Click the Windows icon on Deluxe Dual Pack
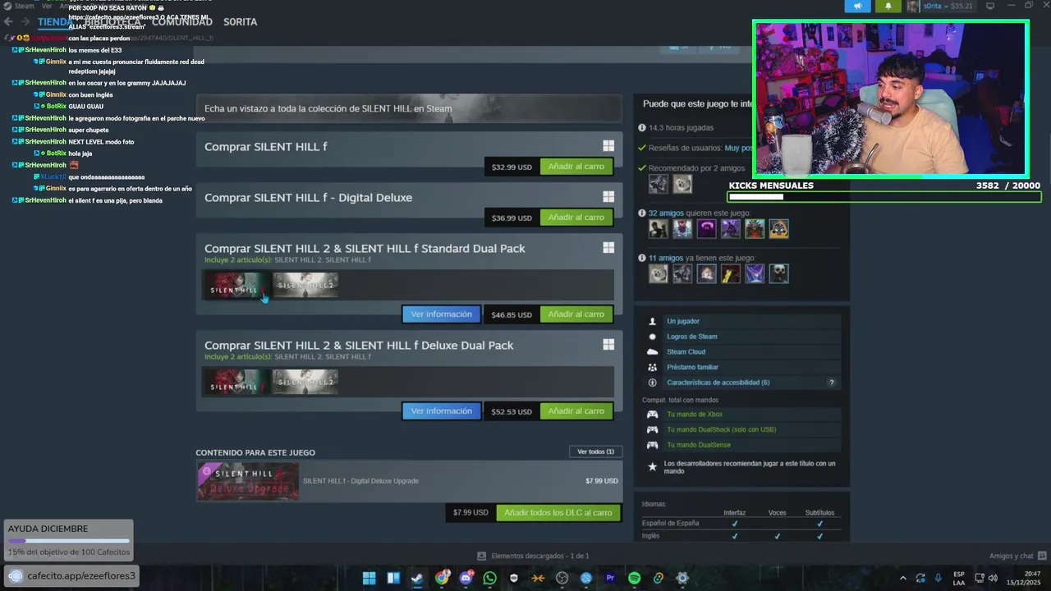The height and width of the screenshot is (591, 1051). coord(608,345)
